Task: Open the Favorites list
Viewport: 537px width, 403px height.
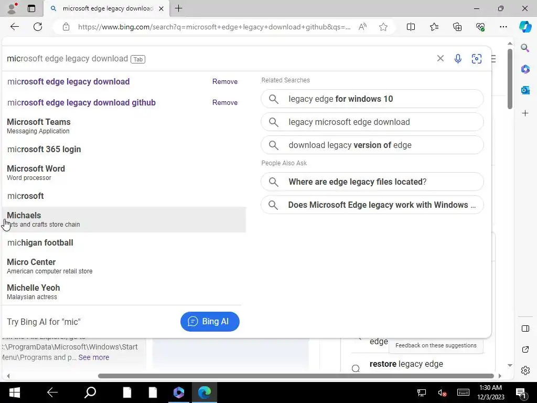Action: (x=434, y=27)
